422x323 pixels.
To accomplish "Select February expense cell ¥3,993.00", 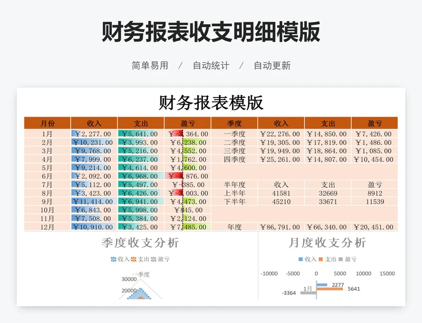I will pyautogui.click(x=141, y=142).
